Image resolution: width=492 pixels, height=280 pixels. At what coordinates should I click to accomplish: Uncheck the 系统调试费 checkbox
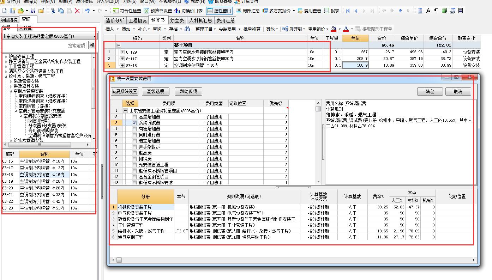[134, 123]
